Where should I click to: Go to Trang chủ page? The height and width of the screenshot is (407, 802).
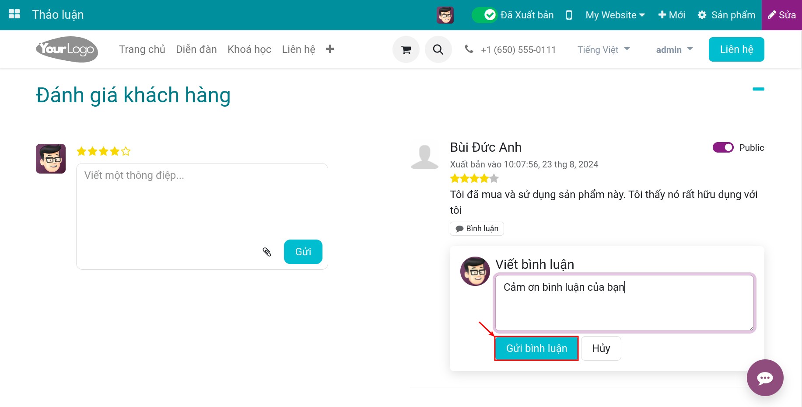point(142,49)
